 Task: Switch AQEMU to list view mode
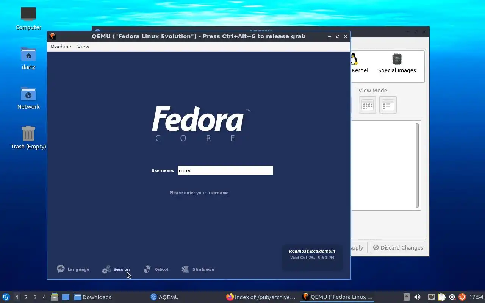(388, 105)
